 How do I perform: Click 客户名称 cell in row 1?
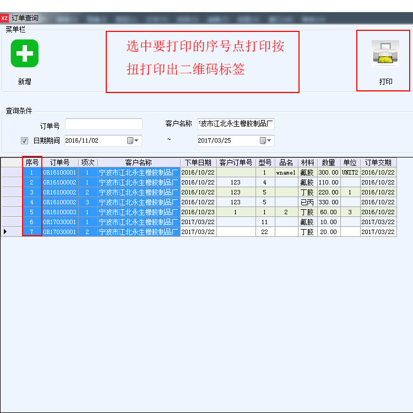pyautogui.click(x=139, y=172)
